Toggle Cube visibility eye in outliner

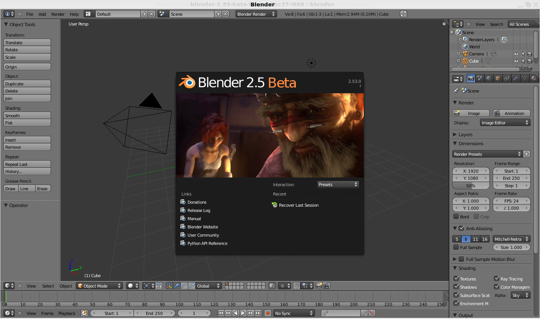coord(516,61)
